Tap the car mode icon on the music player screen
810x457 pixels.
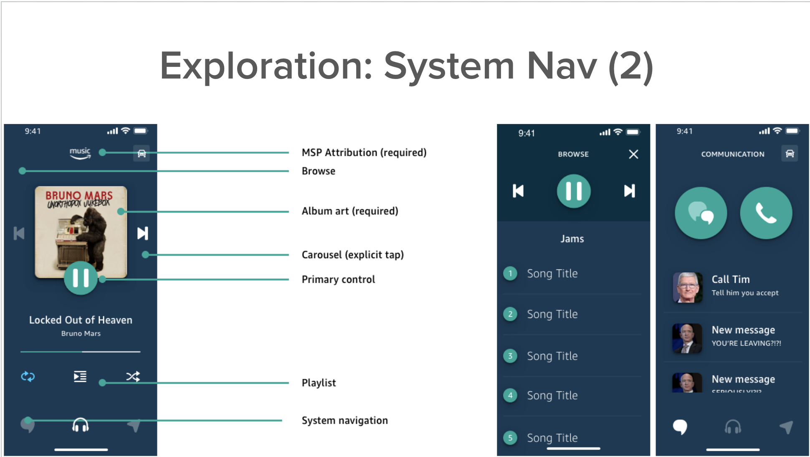(142, 153)
